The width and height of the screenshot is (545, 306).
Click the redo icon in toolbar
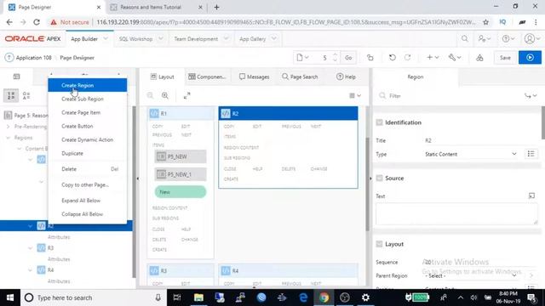tap(407, 58)
